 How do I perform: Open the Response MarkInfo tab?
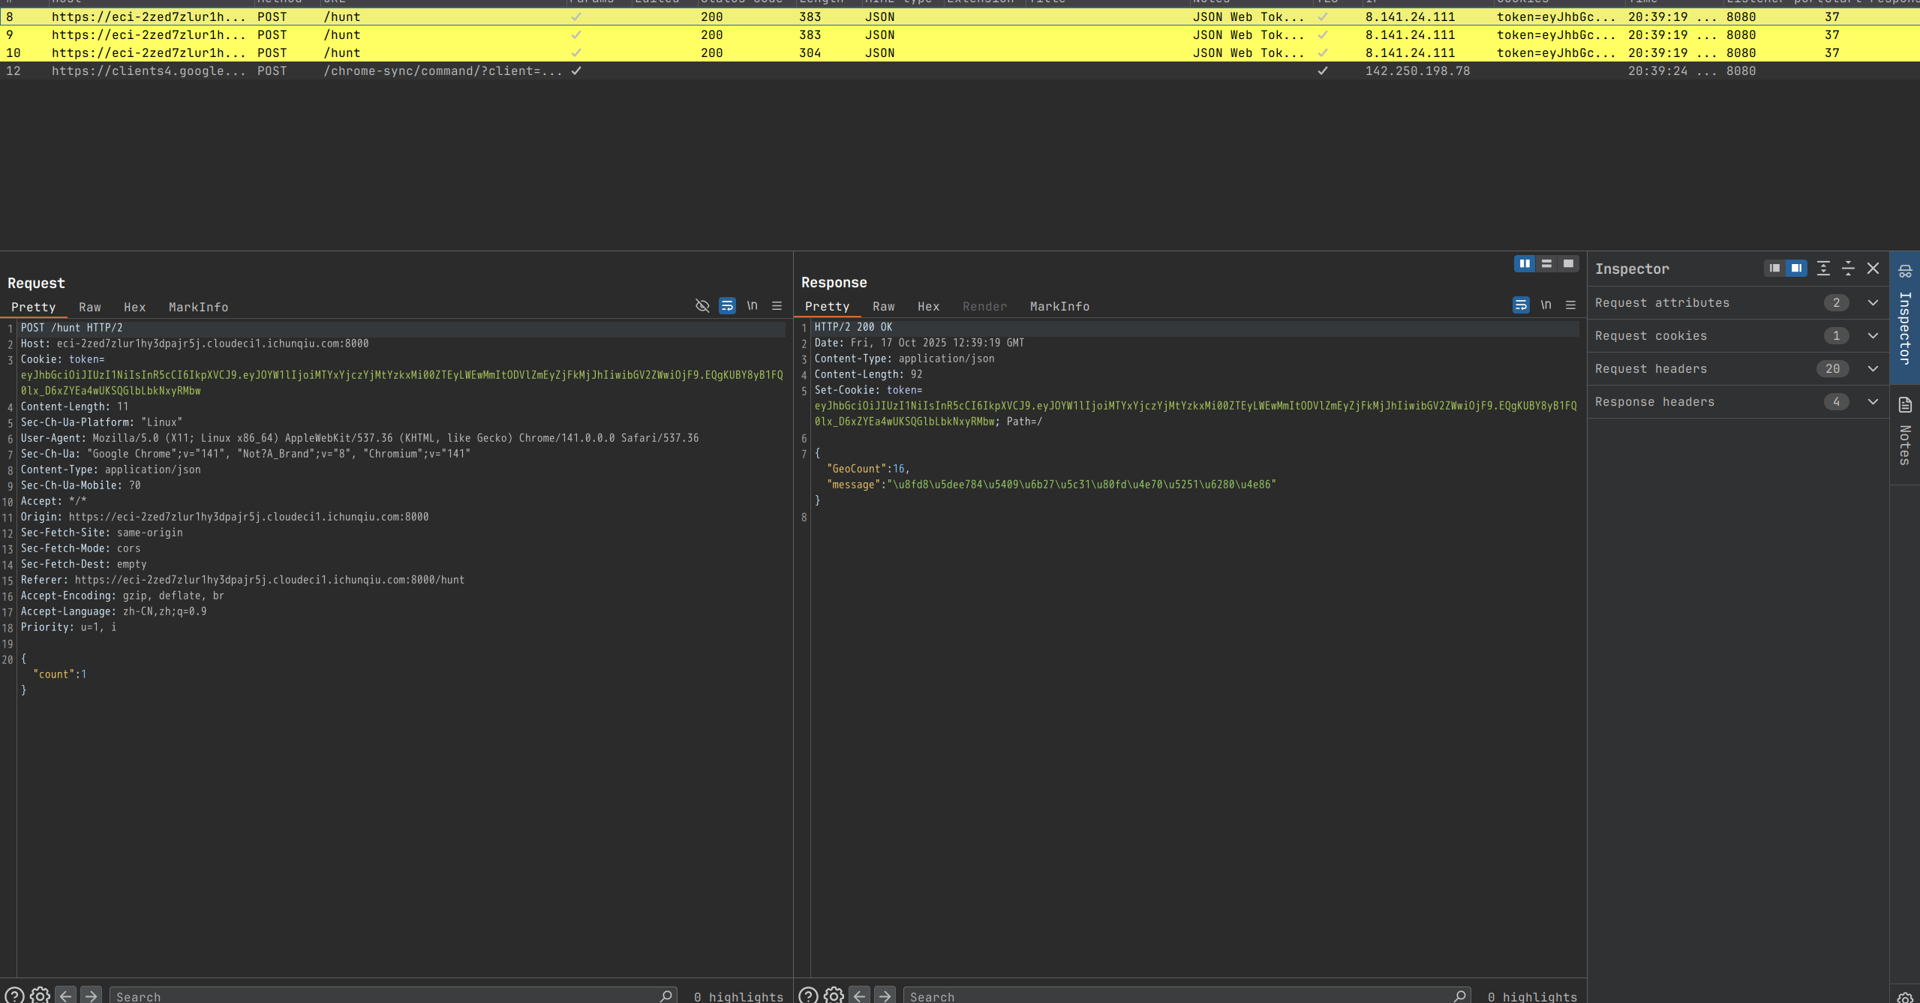pyautogui.click(x=1059, y=307)
